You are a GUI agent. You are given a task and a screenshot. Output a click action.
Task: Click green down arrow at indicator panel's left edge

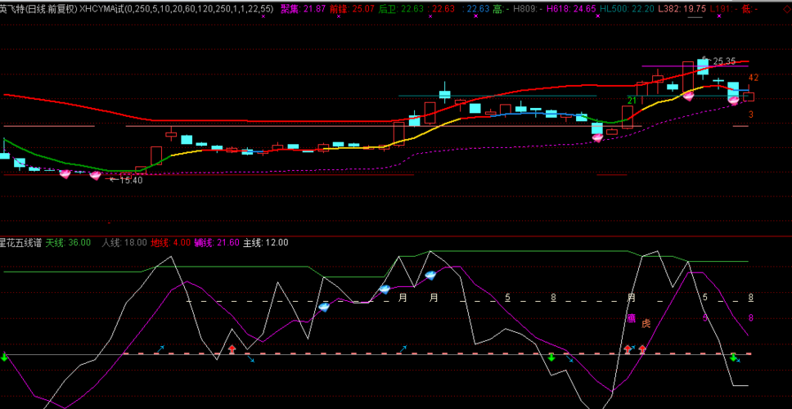(x=4, y=357)
